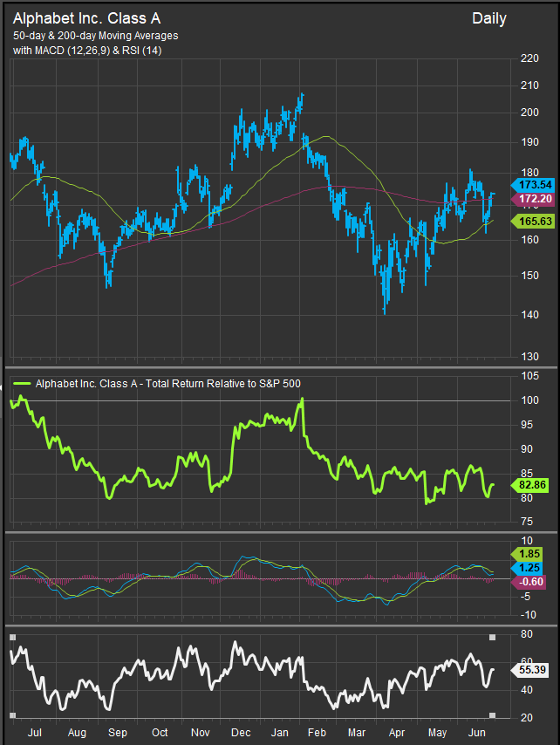Click the -0.60 MACD histogram tag
The image size is (560, 745).
tap(531, 583)
